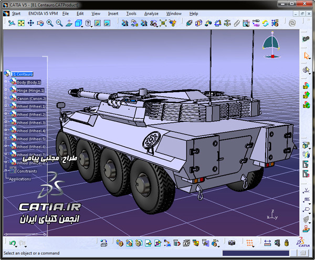The width and height of the screenshot is (315, 260).
Task: Select Wheel (Wheel.5) in the tree
Action: (x=31, y=139)
